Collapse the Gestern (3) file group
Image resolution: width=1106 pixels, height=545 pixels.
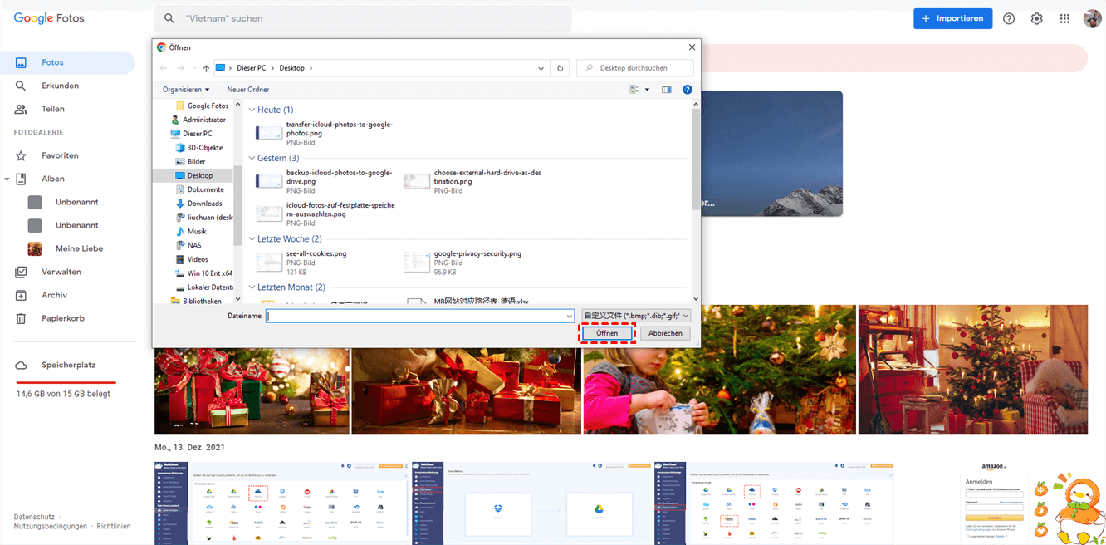click(252, 158)
